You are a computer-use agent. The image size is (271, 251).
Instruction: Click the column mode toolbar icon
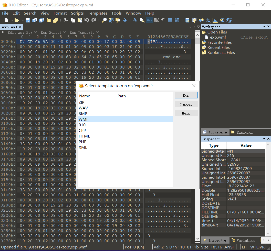[x=170, y=20]
